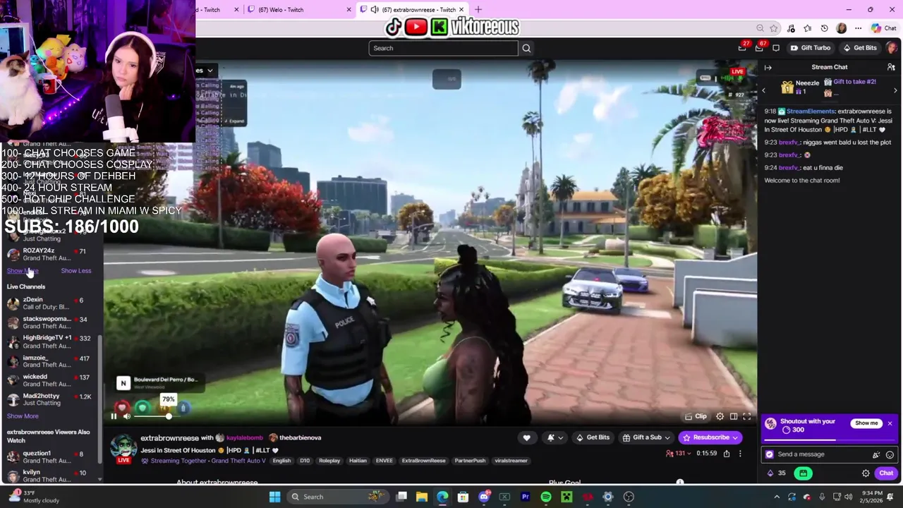Pause the stream video
Viewport: 903px width, 508px height.
(x=114, y=416)
